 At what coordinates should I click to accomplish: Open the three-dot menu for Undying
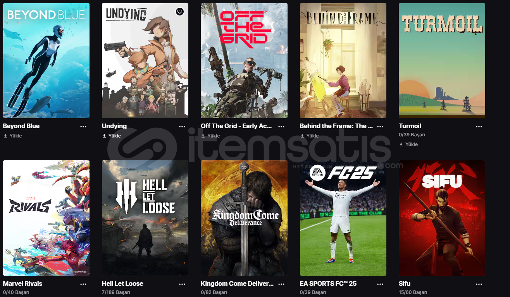click(x=182, y=126)
